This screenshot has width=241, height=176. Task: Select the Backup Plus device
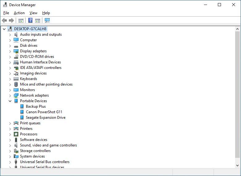pos(36,106)
